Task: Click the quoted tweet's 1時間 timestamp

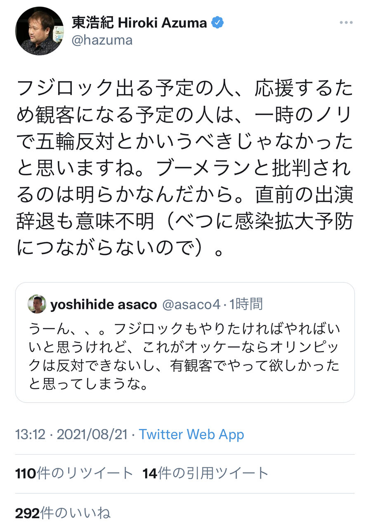Action: 246,304
